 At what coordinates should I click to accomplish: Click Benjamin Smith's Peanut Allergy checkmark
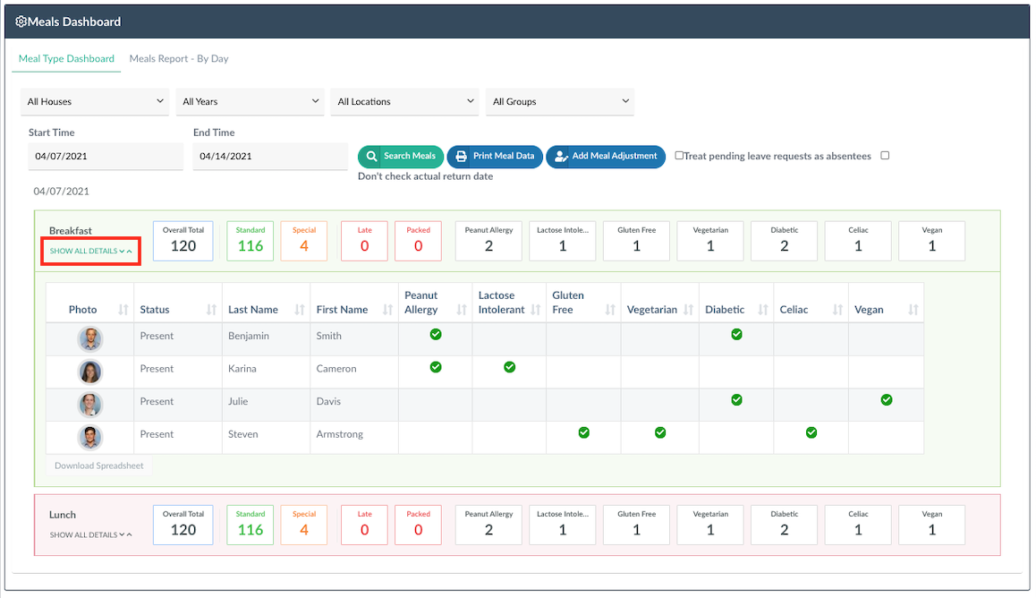tap(436, 334)
